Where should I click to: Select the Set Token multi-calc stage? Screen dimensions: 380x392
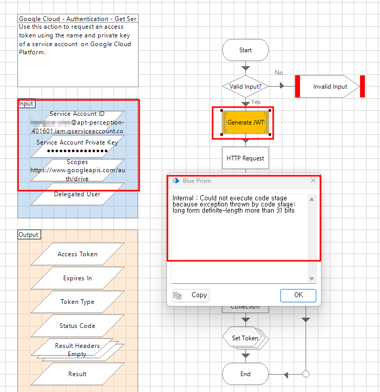(x=245, y=338)
